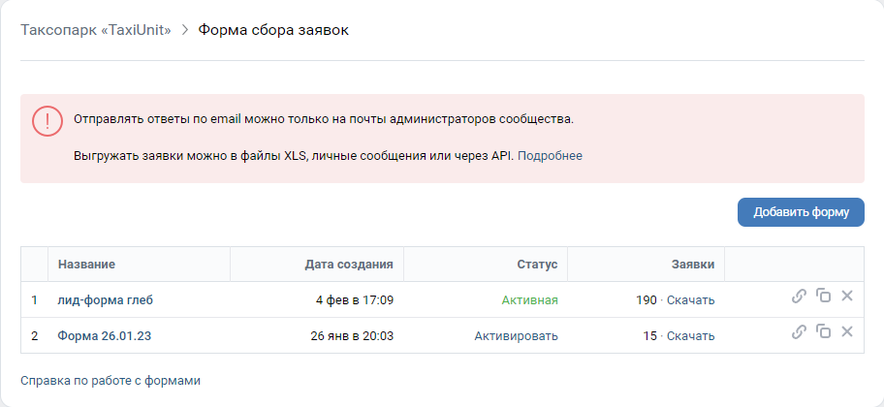Click the red exclamation warning icon
884x407 pixels.
(47, 120)
